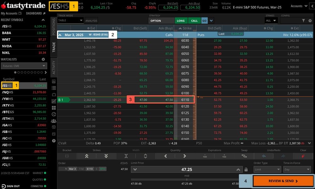Open the Strikes ALL dropdown
Screen dimensions: 315x189
(271, 20)
